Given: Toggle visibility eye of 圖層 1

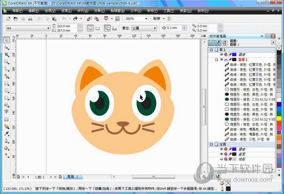Looking at the screenshot, I should [x=221, y=60].
